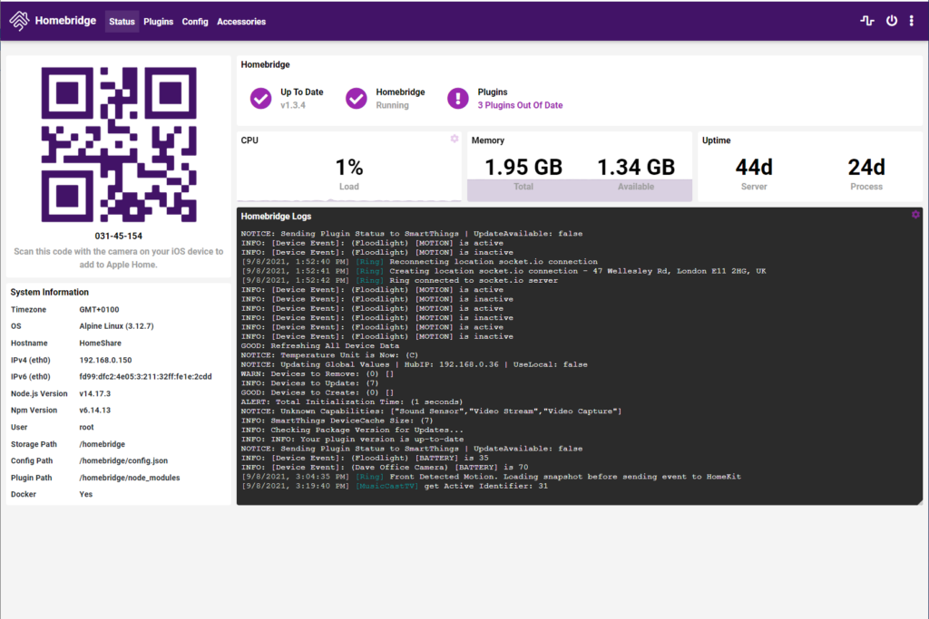Click the Docker Yes value
Screen dimensions: 929x619
coord(86,494)
